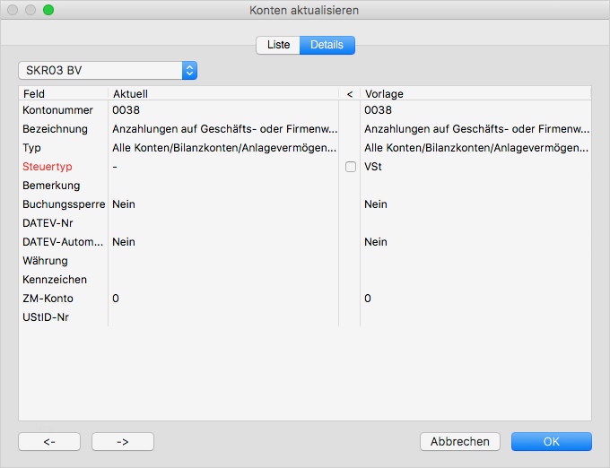Select the Buchungssperre row
The height and width of the screenshot is (468, 610).
tap(63, 204)
